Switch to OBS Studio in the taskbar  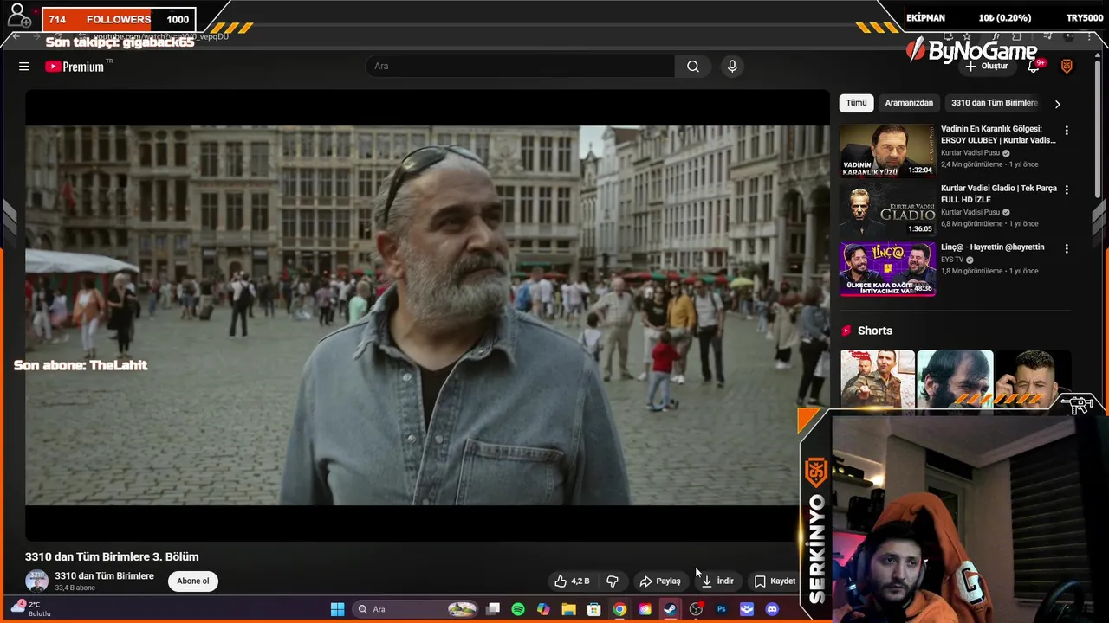(x=696, y=609)
